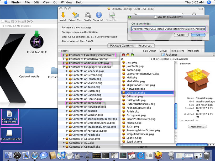Collapse the Preview disclosure triangle
This screenshot has height=161, width=215.
(181, 64)
